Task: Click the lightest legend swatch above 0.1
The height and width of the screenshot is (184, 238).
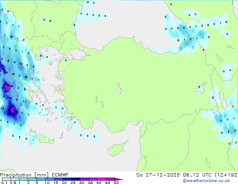Action: [4, 179]
